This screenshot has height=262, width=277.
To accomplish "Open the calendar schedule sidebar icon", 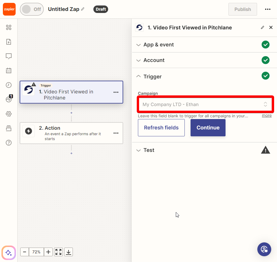I will tap(9, 71).
